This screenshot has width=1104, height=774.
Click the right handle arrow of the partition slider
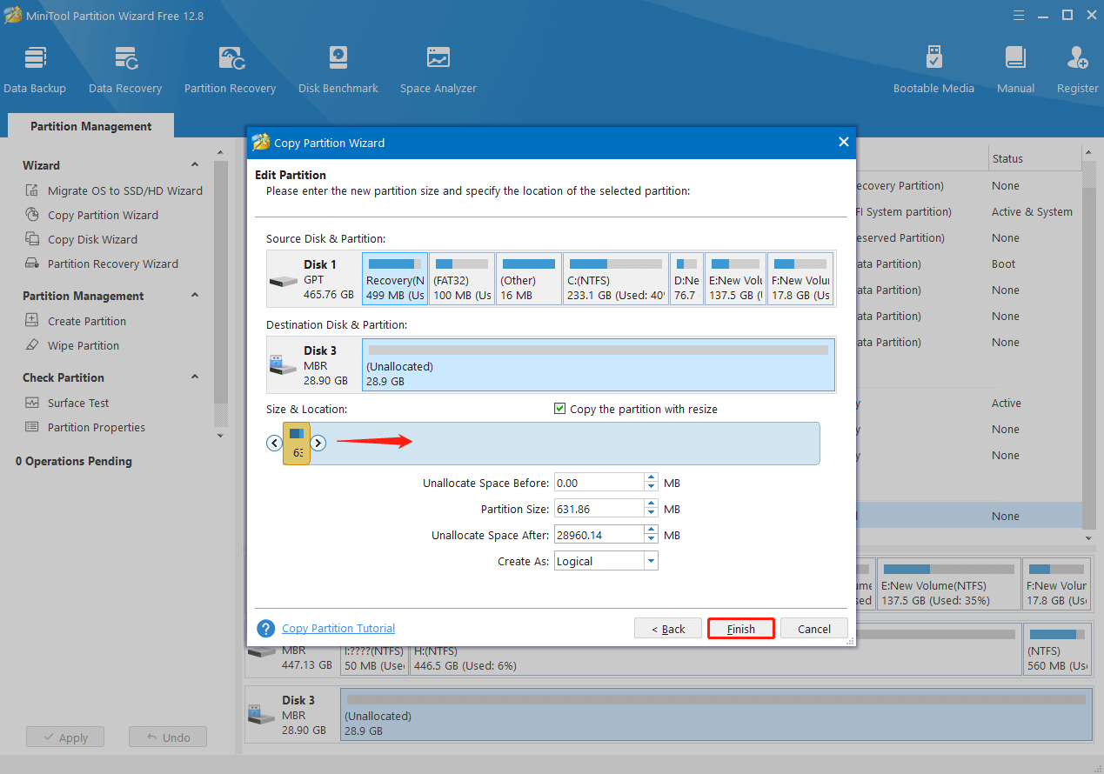point(318,443)
